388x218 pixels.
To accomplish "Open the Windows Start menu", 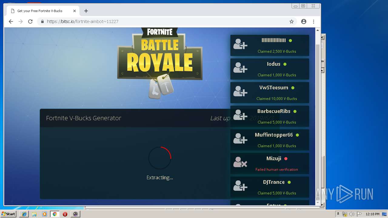I will pyautogui.click(x=8, y=214).
